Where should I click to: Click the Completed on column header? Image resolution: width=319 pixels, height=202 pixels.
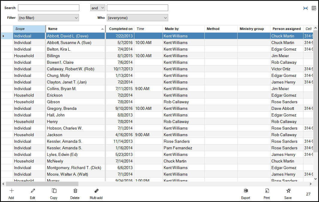pyautogui.click(x=120, y=29)
